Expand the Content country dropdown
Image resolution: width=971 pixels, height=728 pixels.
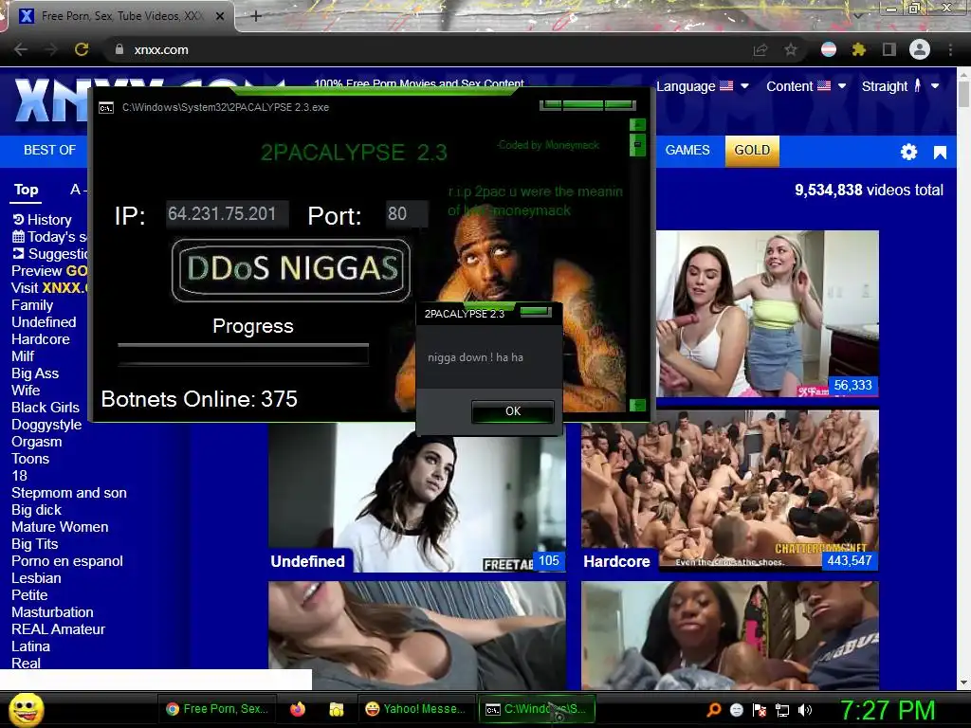click(x=806, y=86)
